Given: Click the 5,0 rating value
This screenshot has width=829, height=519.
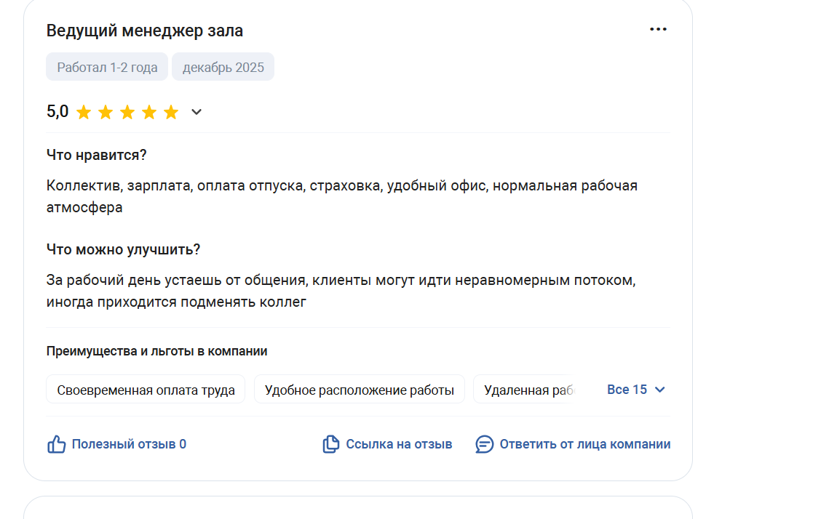Looking at the screenshot, I should pyautogui.click(x=57, y=112).
